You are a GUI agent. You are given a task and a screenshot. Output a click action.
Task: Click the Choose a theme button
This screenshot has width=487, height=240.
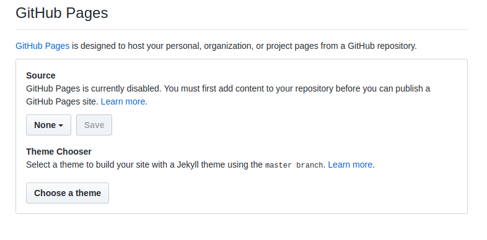point(68,193)
